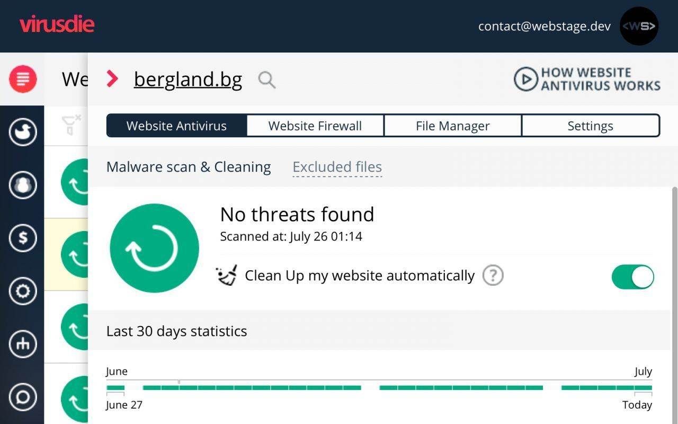
Task: Open the File Manager tab
Action: pyautogui.click(x=453, y=126)
